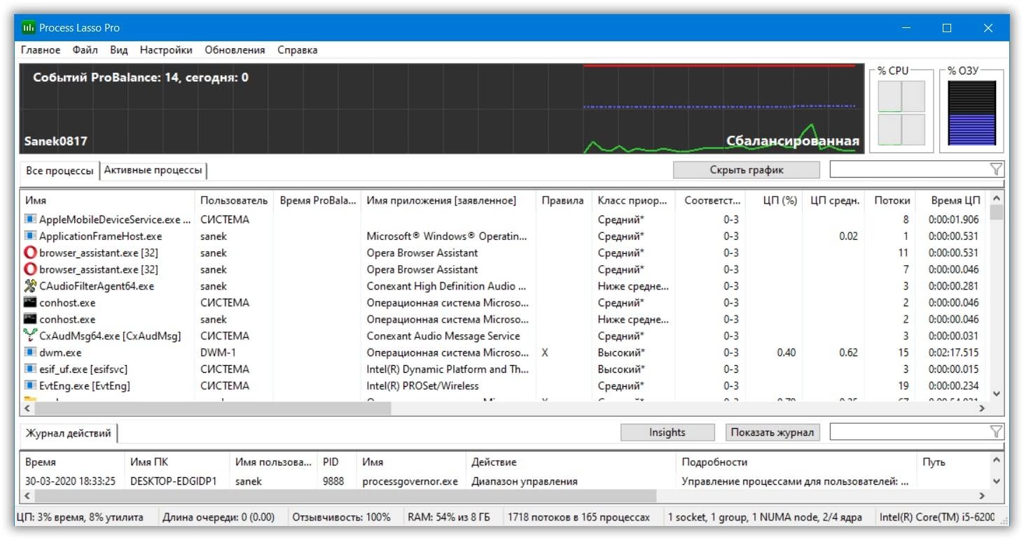Image resolution: width=1024 pixels, height=540 pixels.
Task: Sort action log by the Действие column header
Action: (571, 462)
